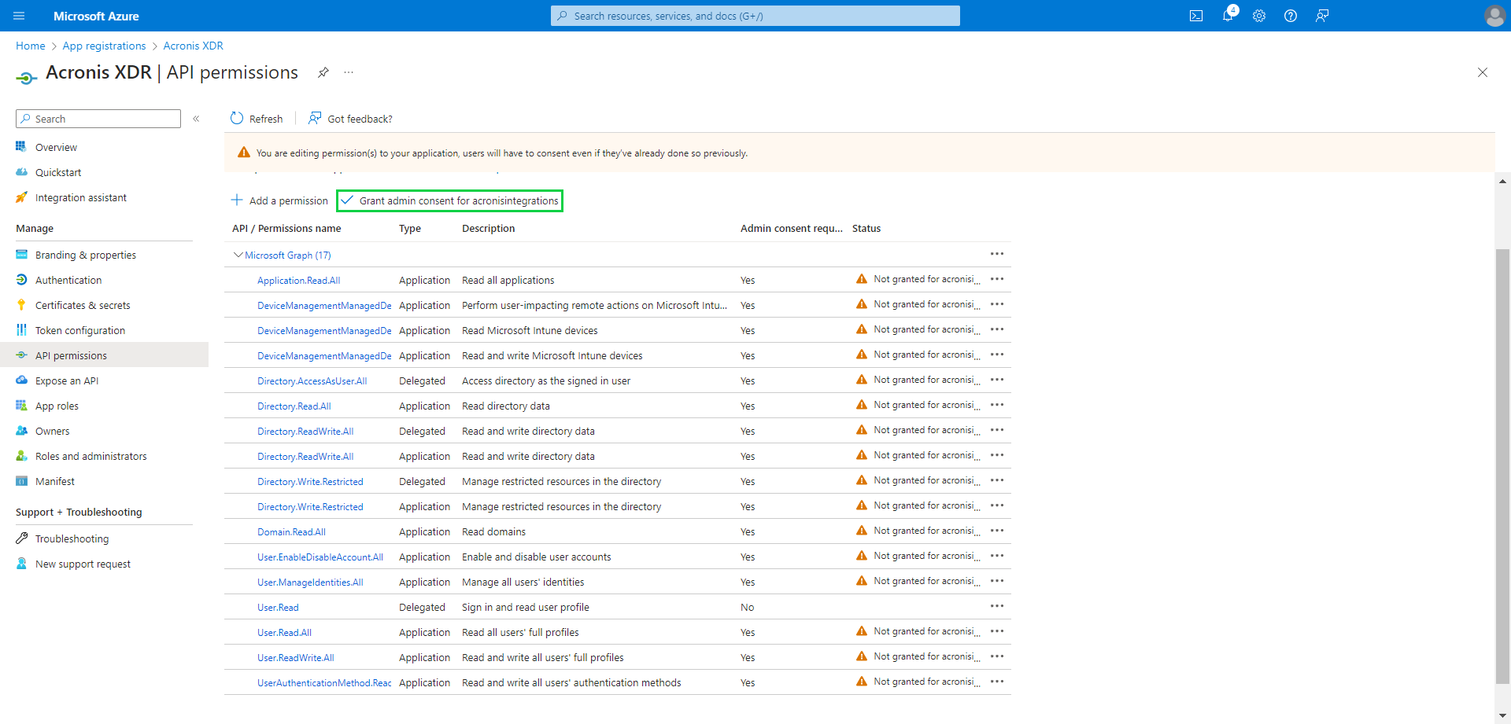This screenshot has width=1511, height=724.
Task: Open the User.Read permission details
Action: pos(277,607)
